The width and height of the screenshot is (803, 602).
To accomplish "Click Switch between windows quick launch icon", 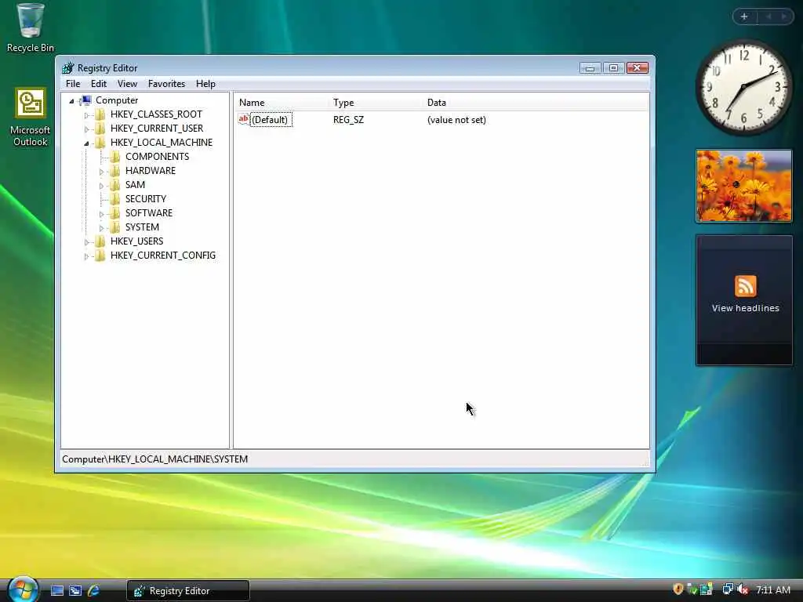I will [x=75, y=591].
